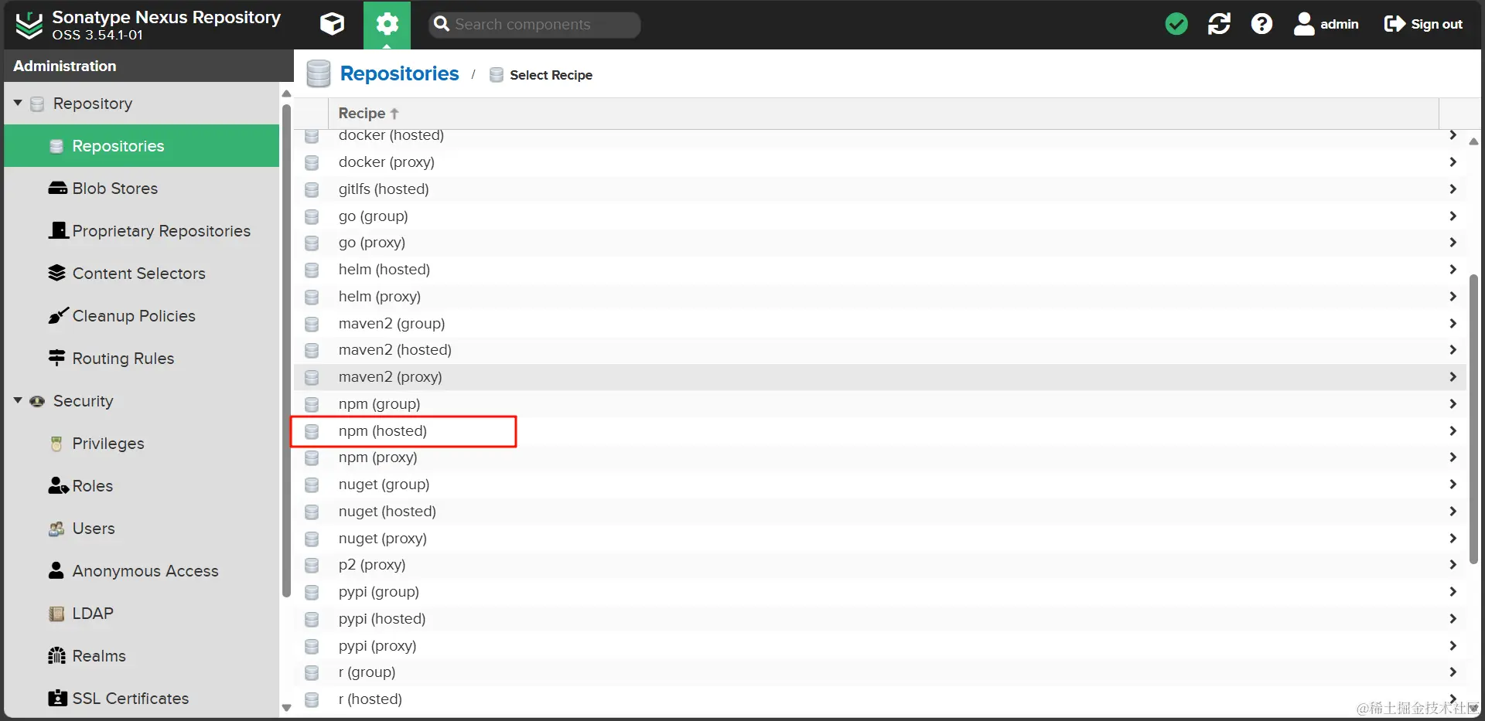
Task: Click the database icon beside maven2 (proxy)
Action: (312, 377)
